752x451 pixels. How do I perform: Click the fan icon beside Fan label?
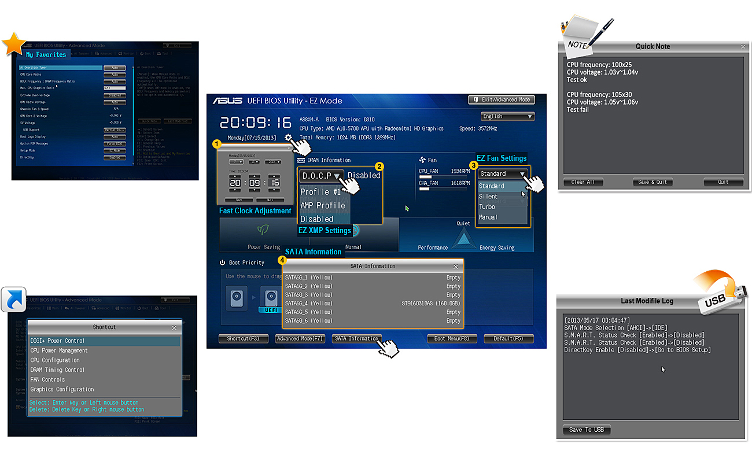click(422, 160)
